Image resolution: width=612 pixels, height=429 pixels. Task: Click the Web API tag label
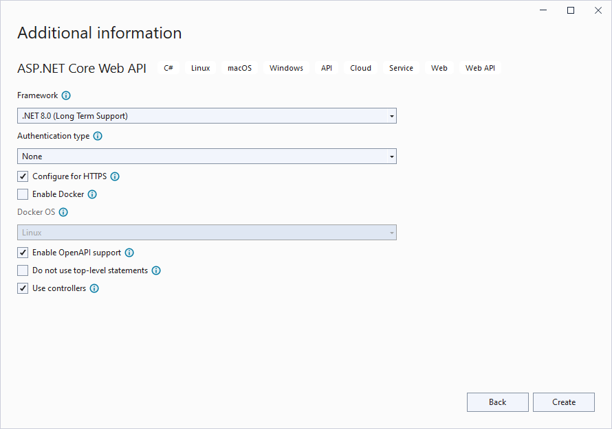[x=480, y=68]
